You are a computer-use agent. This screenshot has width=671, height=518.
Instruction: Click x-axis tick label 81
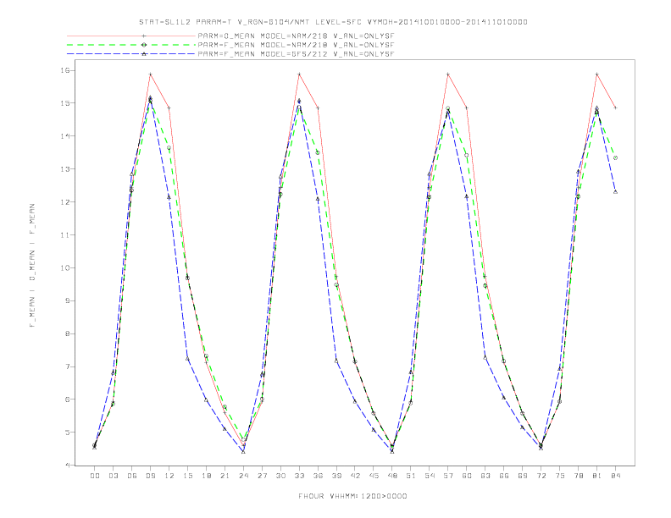[x=597, y=476]
